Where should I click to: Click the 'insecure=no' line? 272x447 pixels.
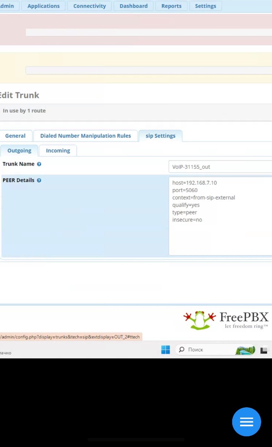click(187, 220)
